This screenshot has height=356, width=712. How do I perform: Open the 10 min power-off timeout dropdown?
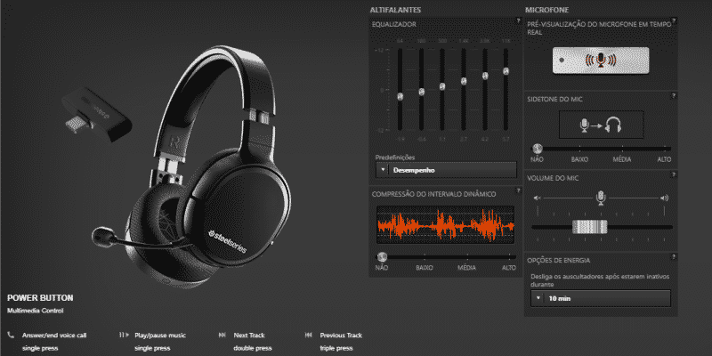click(601, 298)
